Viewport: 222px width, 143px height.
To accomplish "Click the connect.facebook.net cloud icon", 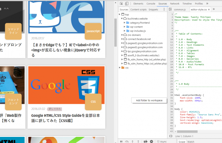I will click(x=125, y=39).
